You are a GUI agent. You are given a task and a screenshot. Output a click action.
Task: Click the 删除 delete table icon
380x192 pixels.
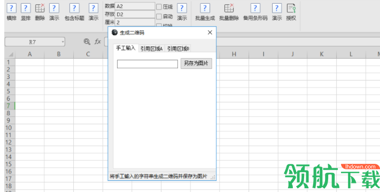point(40,8)
